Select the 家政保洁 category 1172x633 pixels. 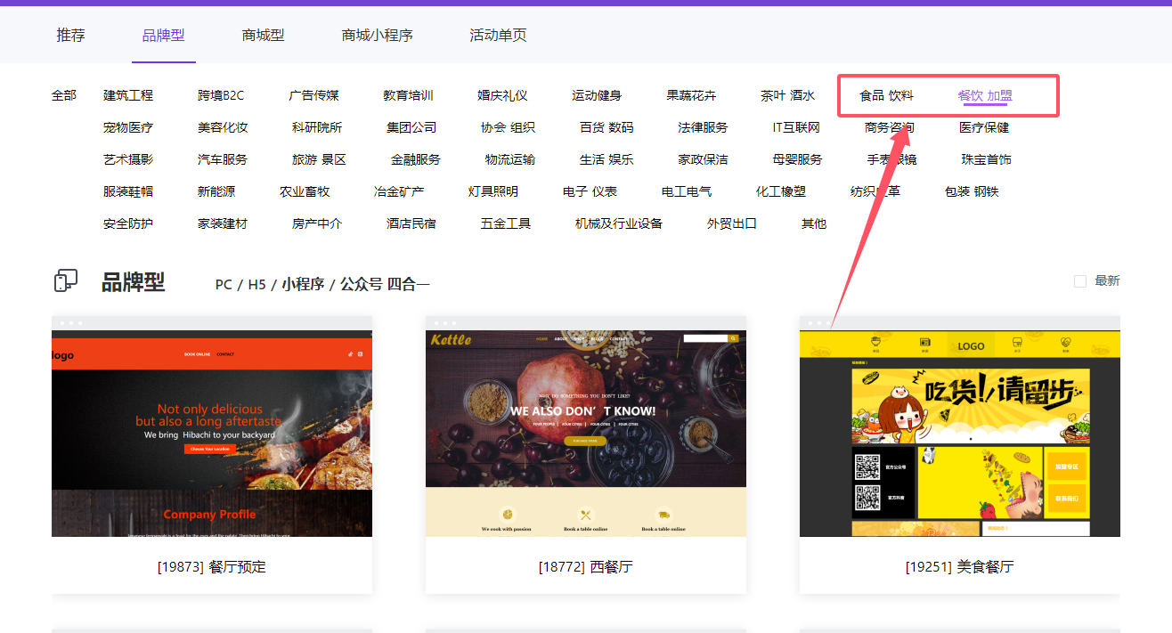703,159
